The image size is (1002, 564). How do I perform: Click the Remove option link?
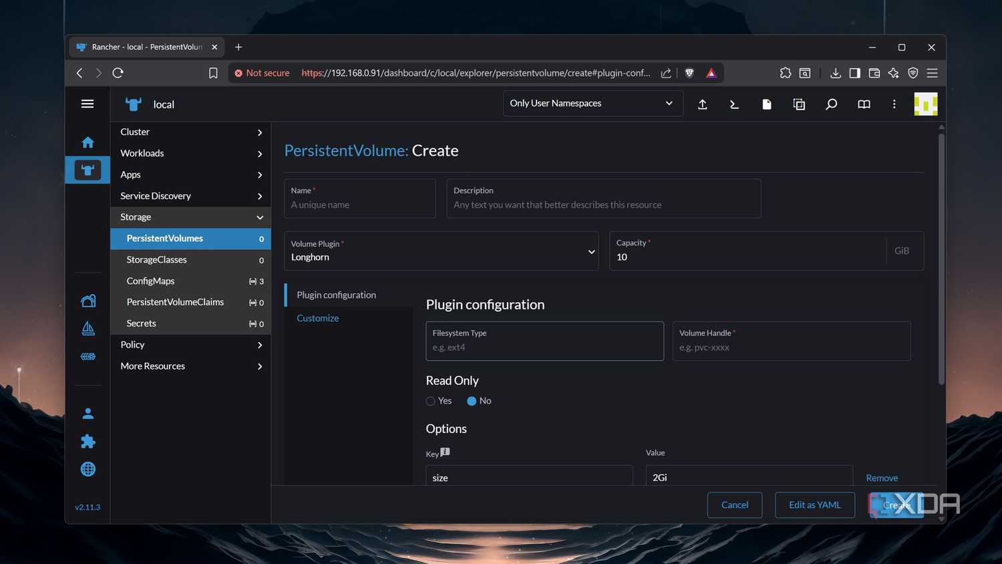click(x=882, y=478)
